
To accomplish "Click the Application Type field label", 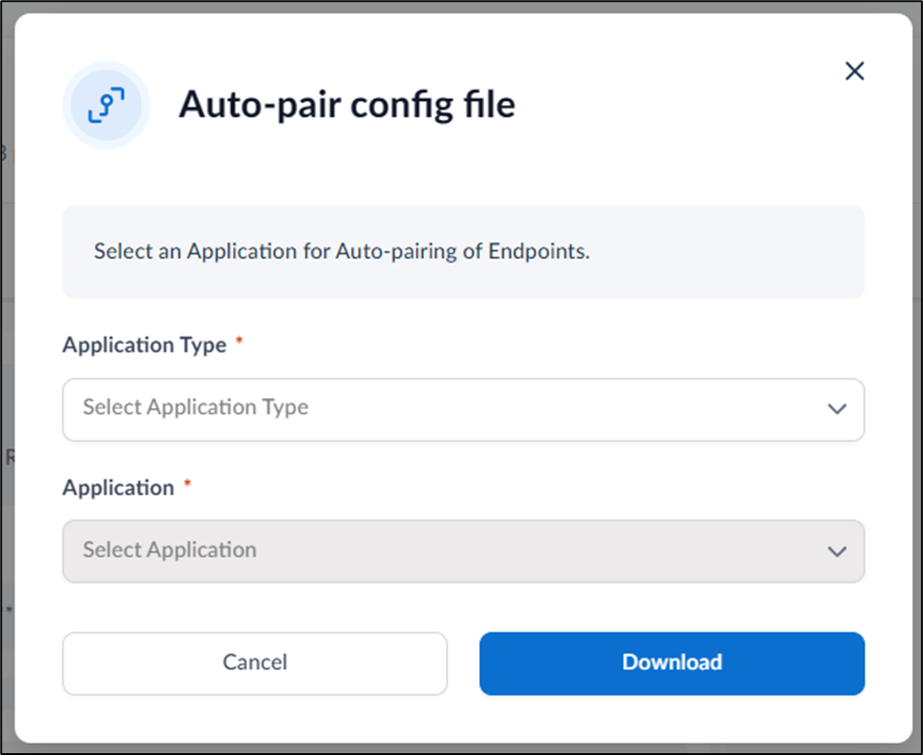I will click(145, 345).
